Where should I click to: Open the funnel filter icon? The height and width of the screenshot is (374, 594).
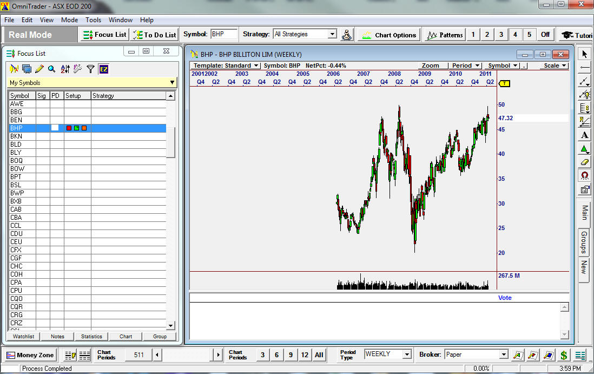click(90, 69)
